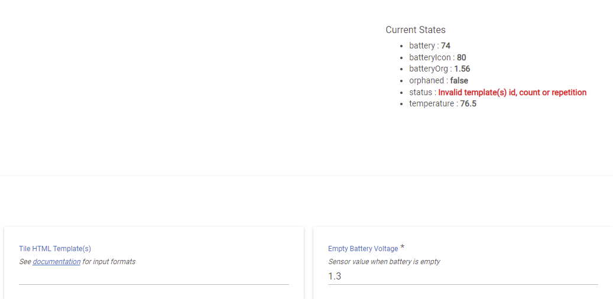Click the Empty Battery Voltage label

click(x=363, y=249)
